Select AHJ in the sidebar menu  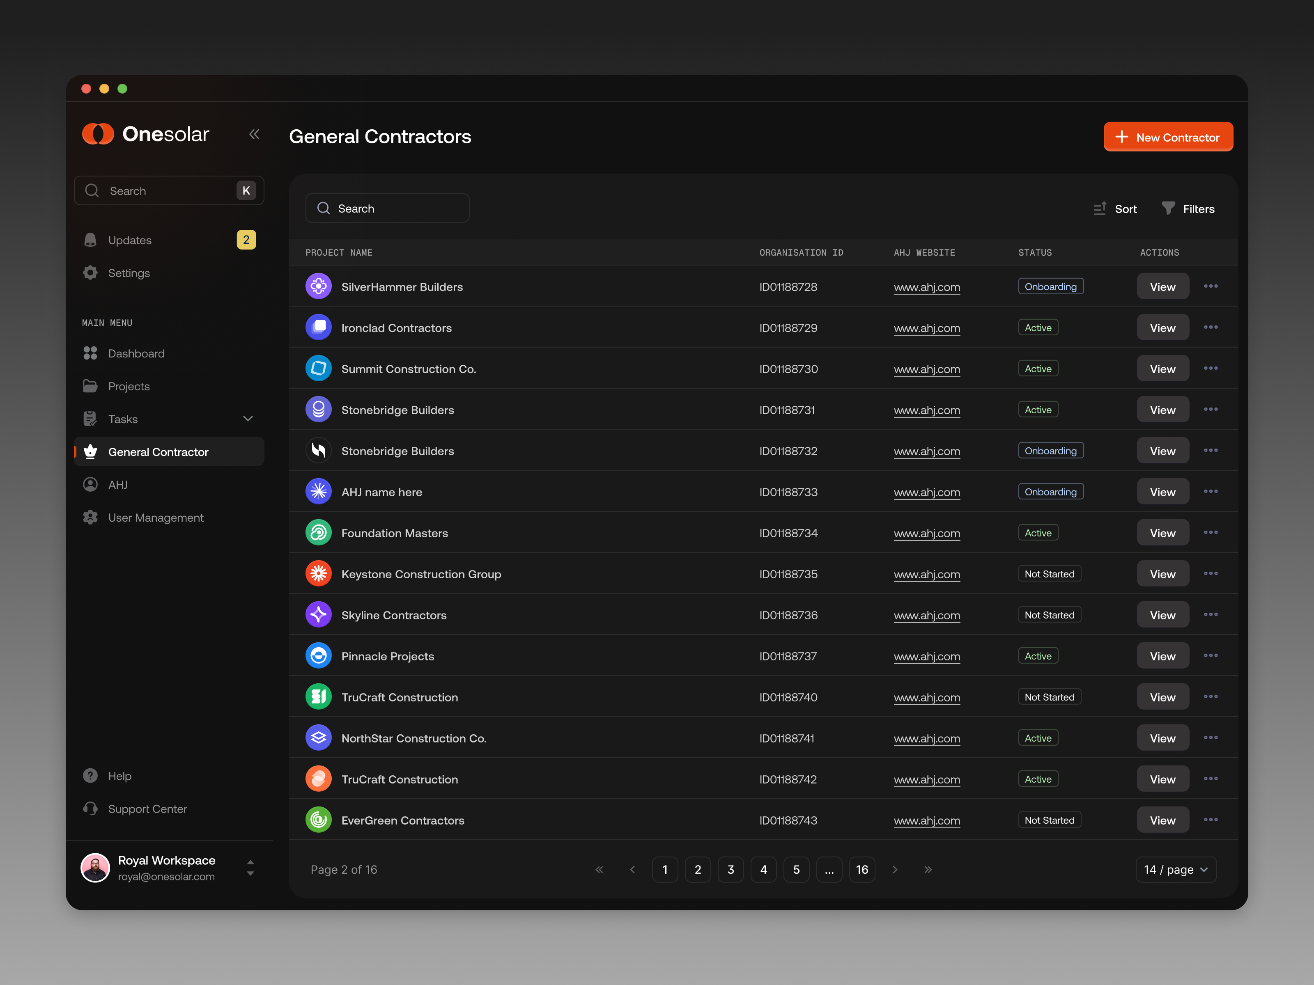point(117,484)
